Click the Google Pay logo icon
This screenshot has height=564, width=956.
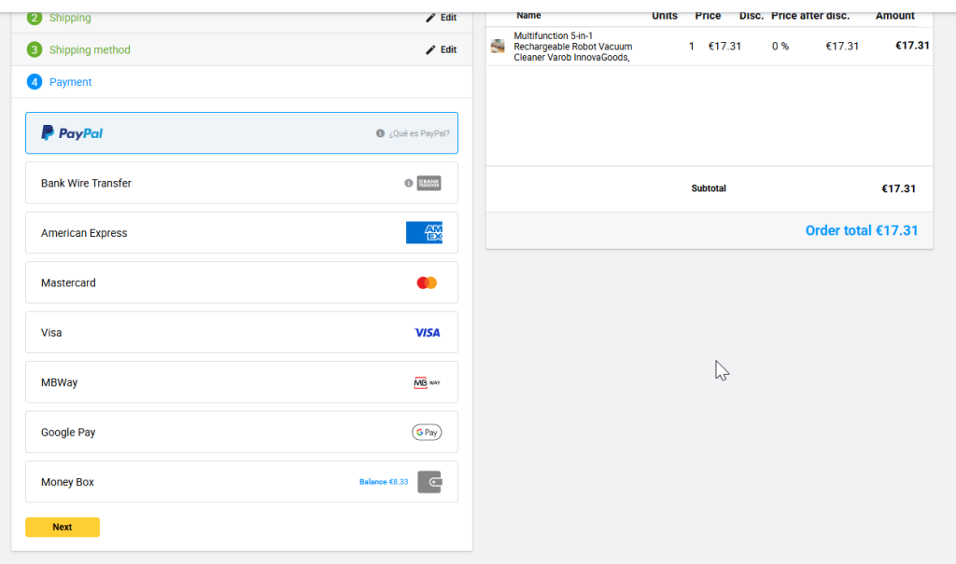click(x=427, y=433)
